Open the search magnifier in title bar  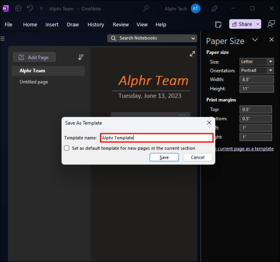pos(146,8)
